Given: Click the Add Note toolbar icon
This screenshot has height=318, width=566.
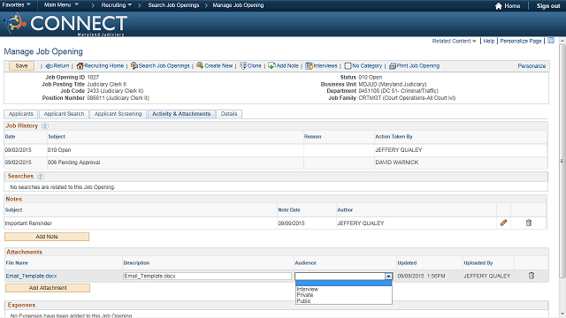Looking at the screenshot, I should (272, 65).
